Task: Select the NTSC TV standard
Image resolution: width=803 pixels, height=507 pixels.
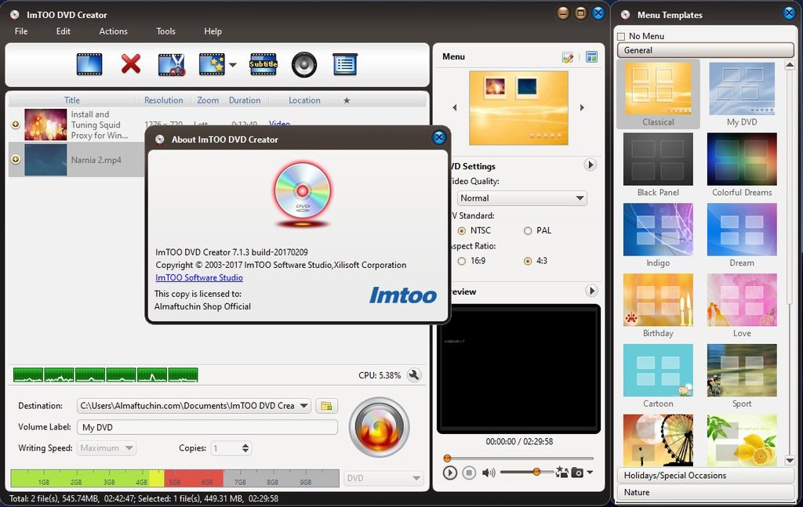Action: pyautogui.click(x=462, y=230)
